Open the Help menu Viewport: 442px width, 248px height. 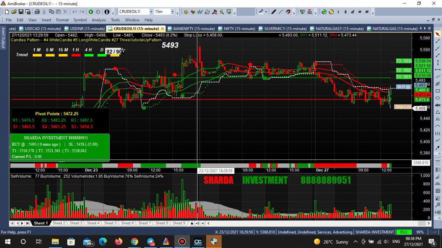[148, 20]
